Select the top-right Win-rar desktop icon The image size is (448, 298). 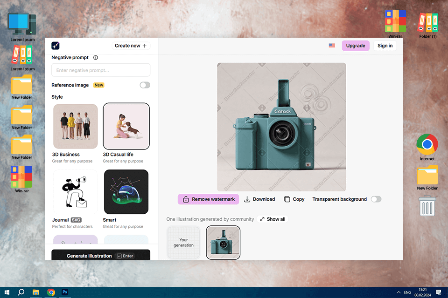[x=395, y=24]
